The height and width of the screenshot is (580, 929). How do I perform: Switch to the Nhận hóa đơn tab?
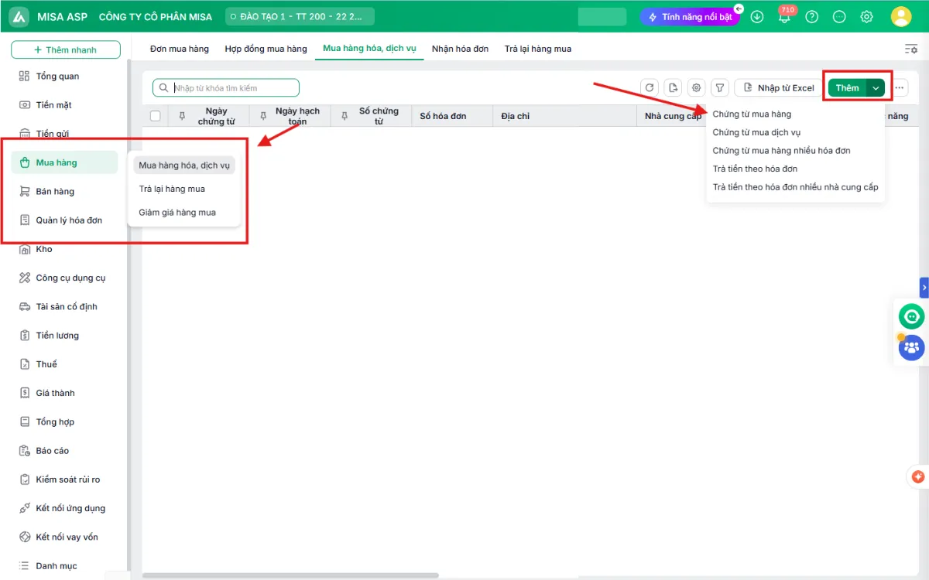pos(461,49)
